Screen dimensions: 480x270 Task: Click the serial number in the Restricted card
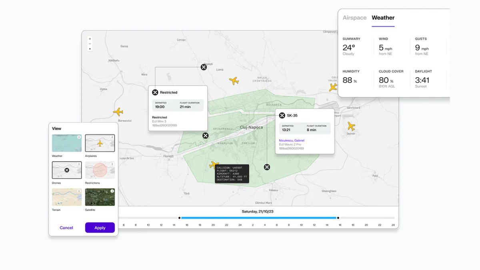[164, 125]
